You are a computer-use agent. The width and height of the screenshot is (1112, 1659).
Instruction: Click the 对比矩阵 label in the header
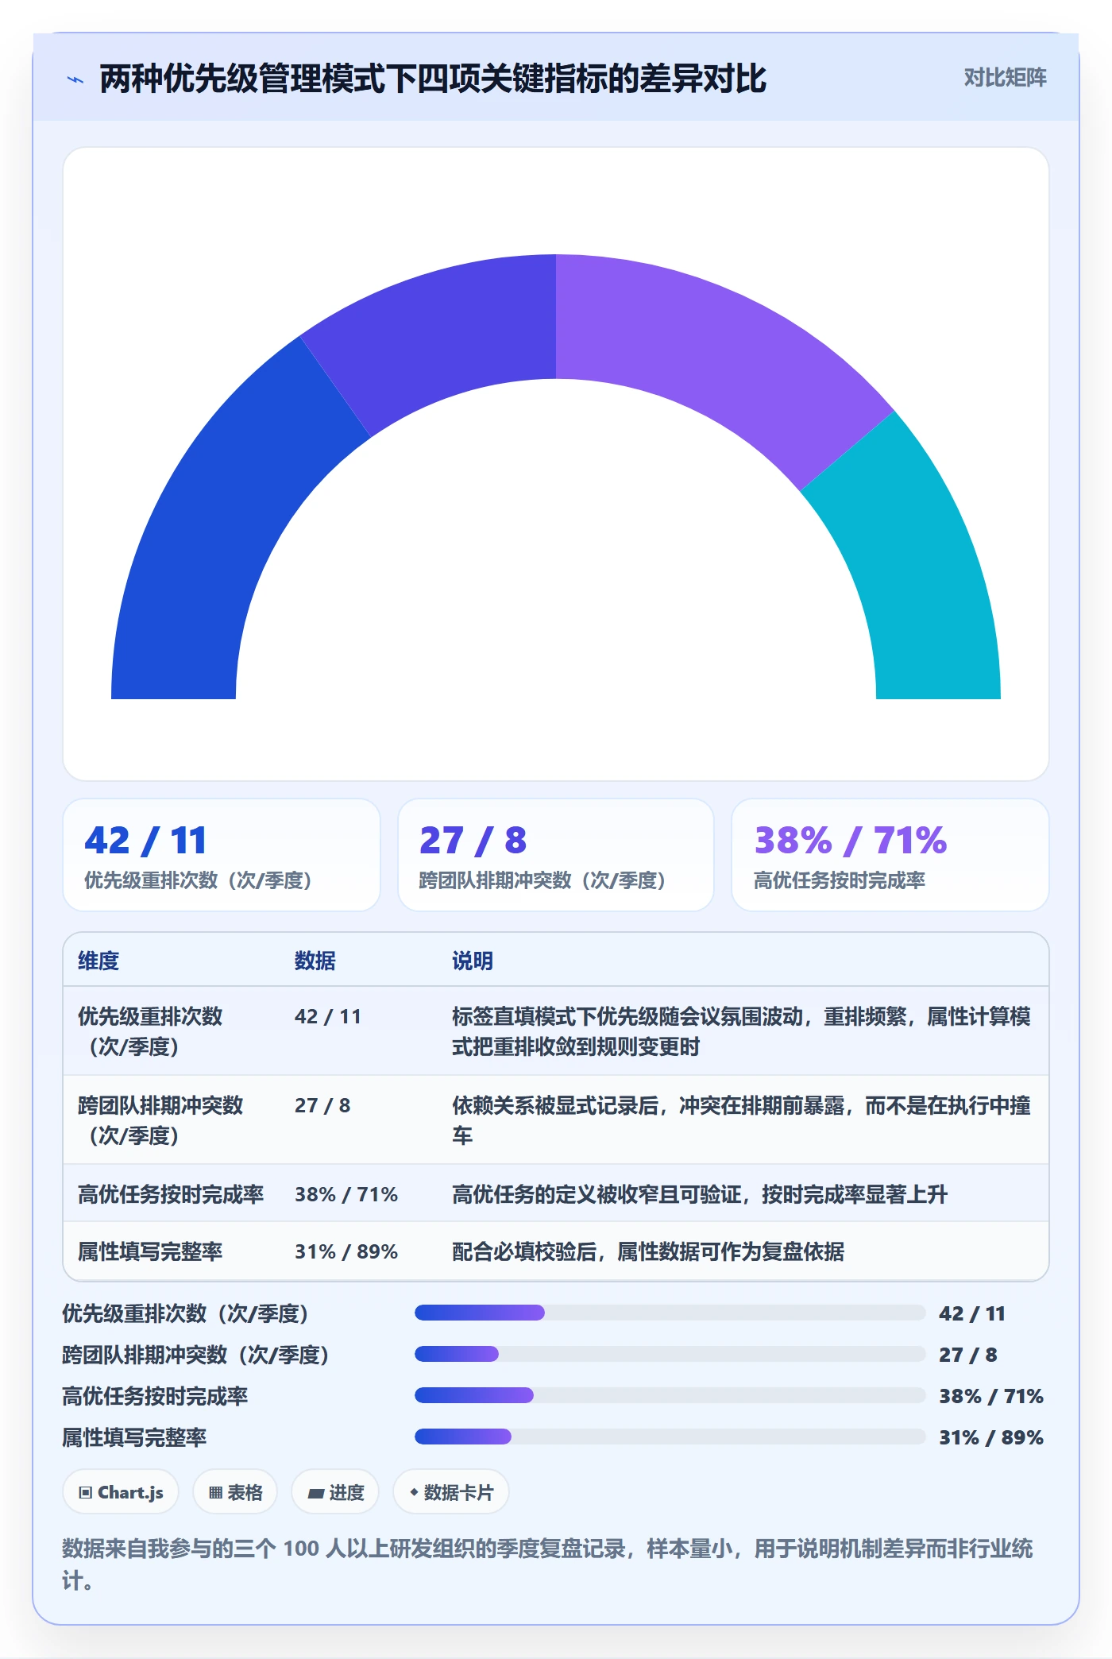point(1005,78)
